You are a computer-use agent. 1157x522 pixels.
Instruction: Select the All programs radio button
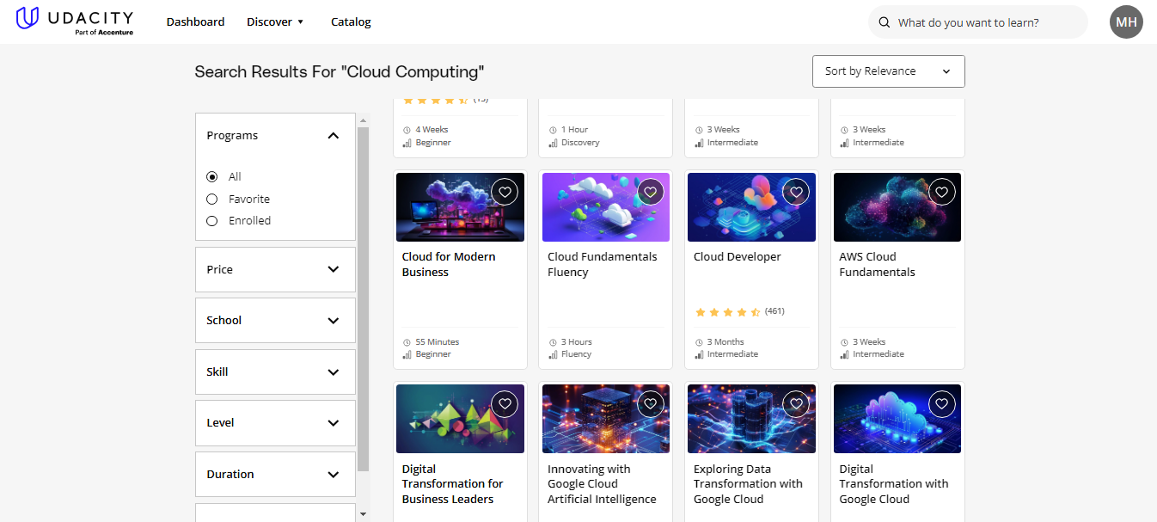(x=211, y=176)
